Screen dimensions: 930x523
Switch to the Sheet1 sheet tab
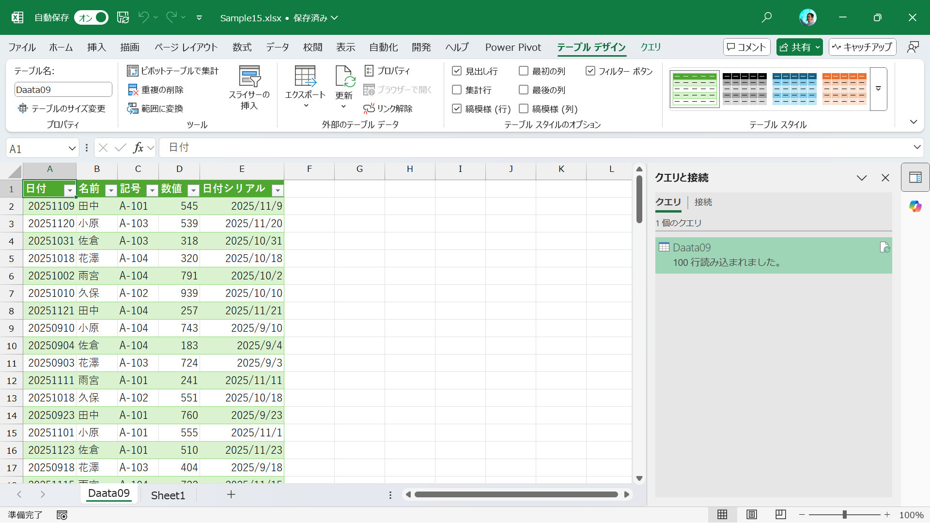pyautogui.click(x=168, y=495)
